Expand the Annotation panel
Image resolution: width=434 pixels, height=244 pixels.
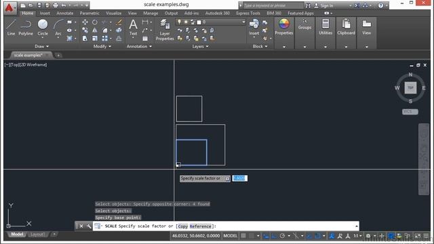click(139, 47)
